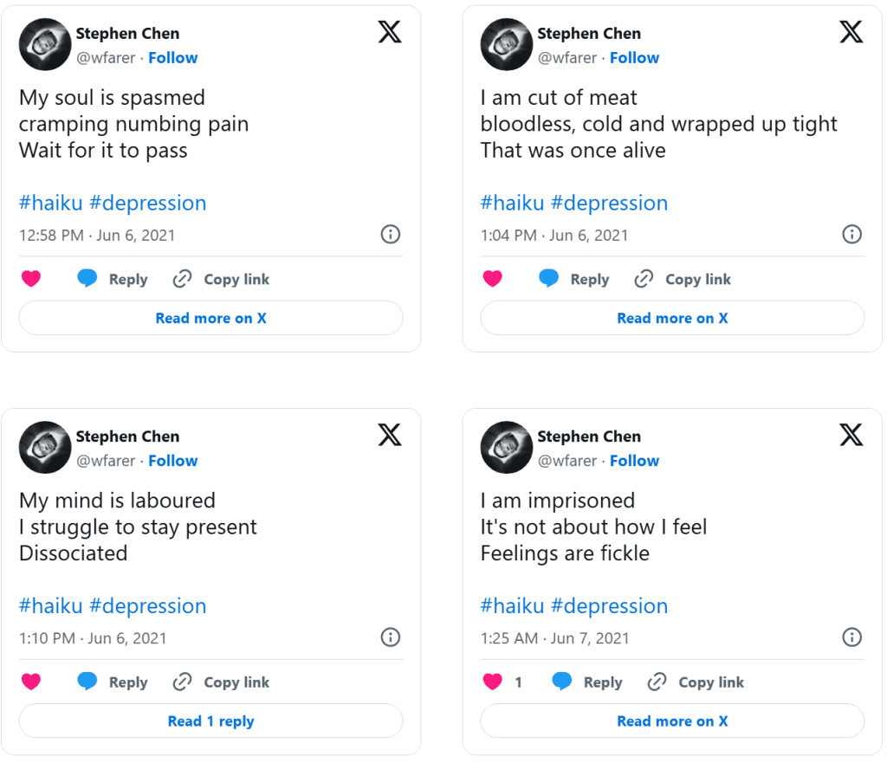Open #haiku hashtag in 'My soul is spasmed' tweet
887x763 pixels.
point(50,204)
